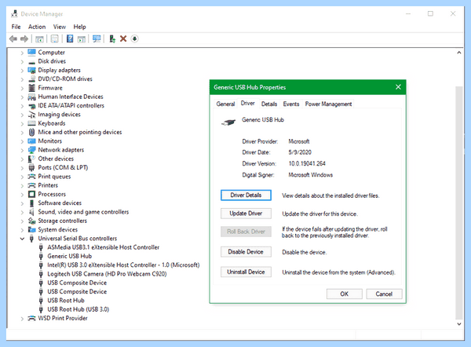Open the View menu
The image size is (471, 347).
point(60,27)
